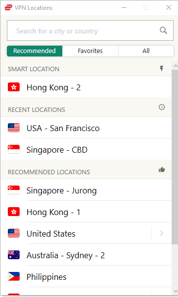Click the search magnifier icon
Screen dimensions: 178x297
163,30
